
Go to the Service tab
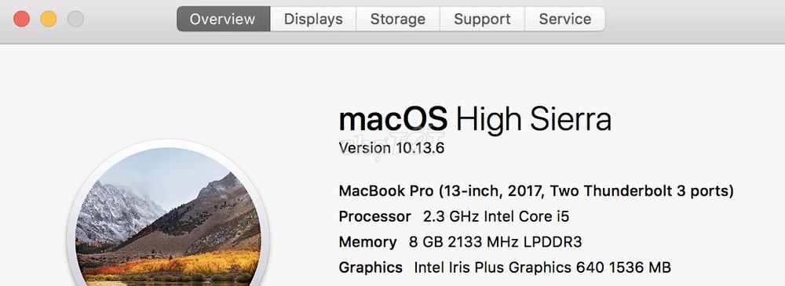564,19
